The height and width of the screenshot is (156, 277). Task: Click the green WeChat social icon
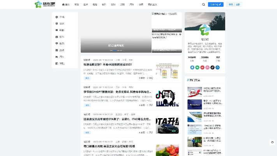click(197, 67)
